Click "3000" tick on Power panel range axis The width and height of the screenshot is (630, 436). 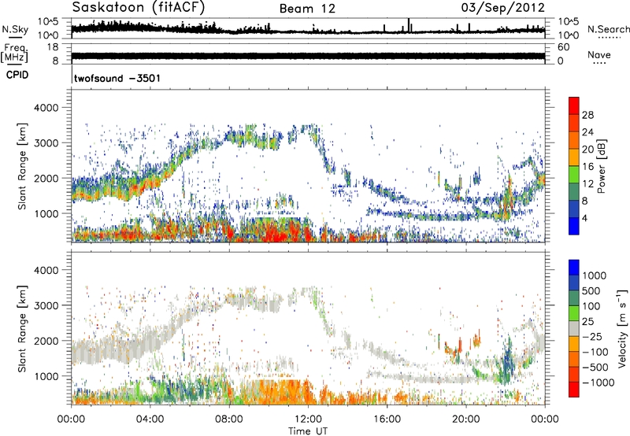pos(46,143)
